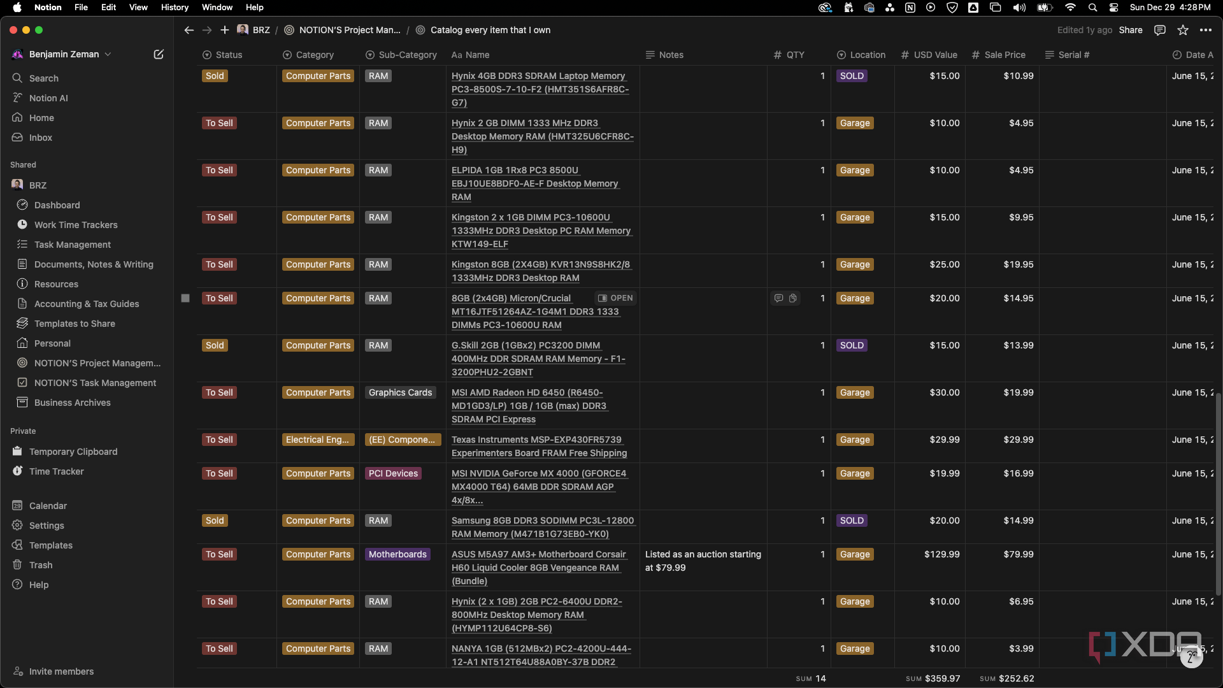Viewport: 1223px width, 688px height.
Task: Open the Sub-Category column header menu
Action: (401, 55)
